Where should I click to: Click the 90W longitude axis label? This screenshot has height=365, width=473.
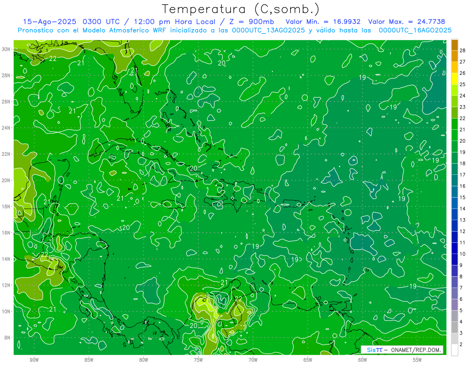click(x=34, y=360)
